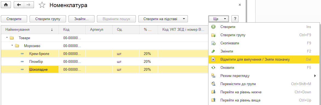This screenshot has width=321, height=105.
Task: Click Оновити refresh item in menu
Action: [x=264, y=67]
